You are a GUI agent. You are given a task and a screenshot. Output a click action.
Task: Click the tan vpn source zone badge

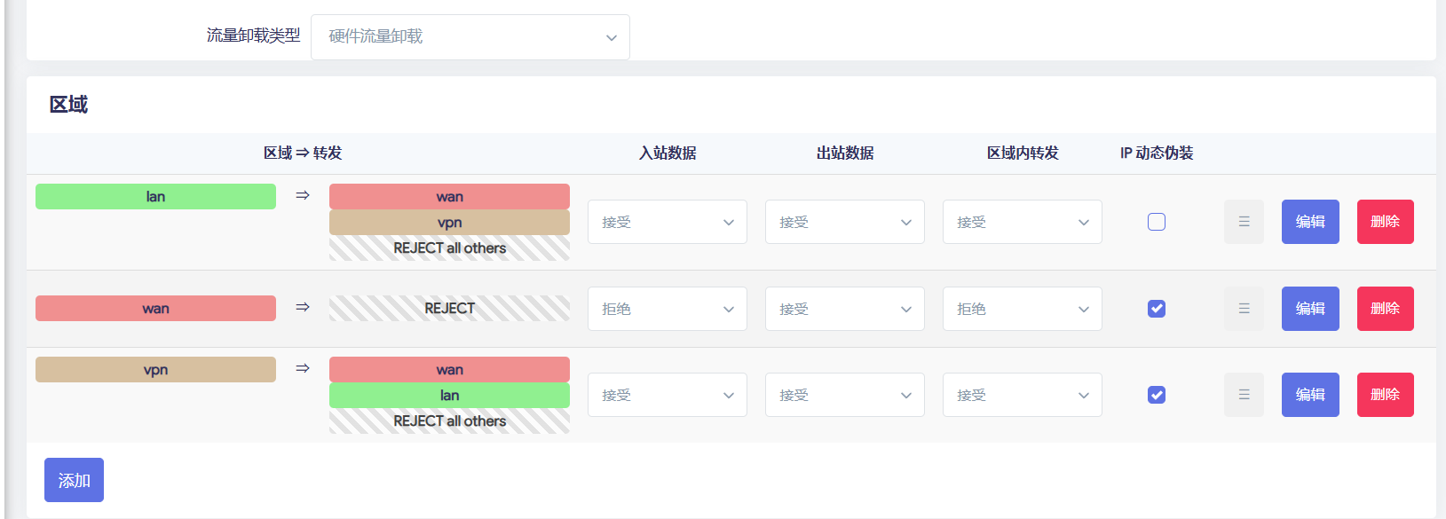coord(155,370)
